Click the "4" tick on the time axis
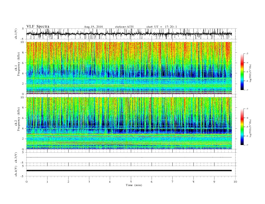Screen dimensions: 265x204 pos(110,182)
